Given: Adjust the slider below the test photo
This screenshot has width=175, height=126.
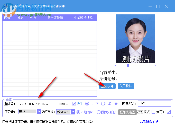Looking at the screenshot, I should (x=128, y=66).
